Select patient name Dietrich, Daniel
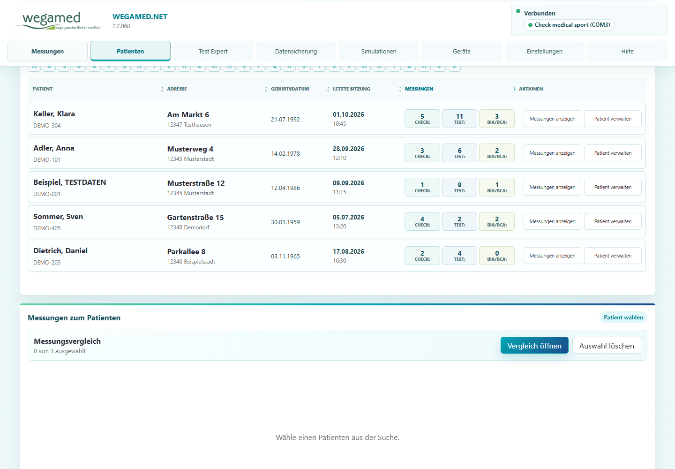The height and width of the screenshot is (469, 675). [60, 251]
